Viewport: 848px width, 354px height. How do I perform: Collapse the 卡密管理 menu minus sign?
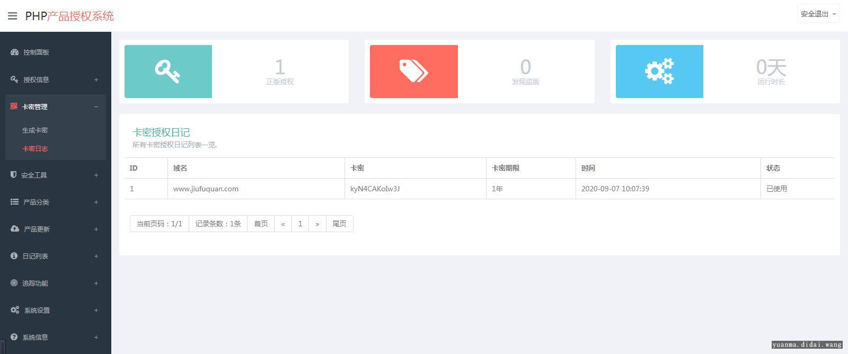[96, 107]
